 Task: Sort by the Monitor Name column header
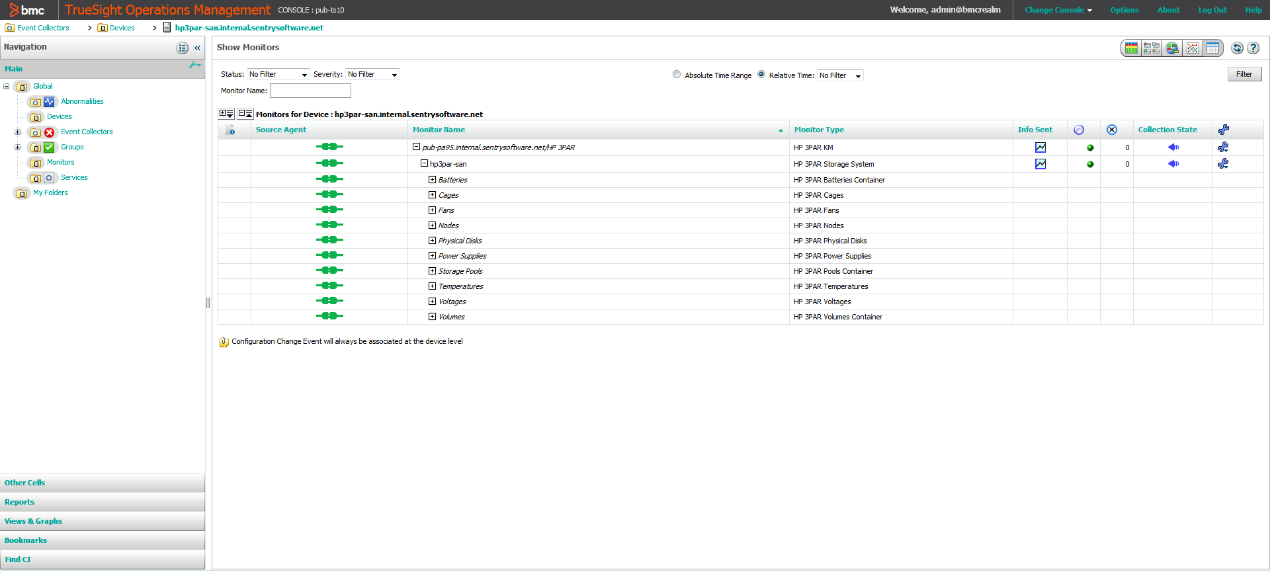439,130
